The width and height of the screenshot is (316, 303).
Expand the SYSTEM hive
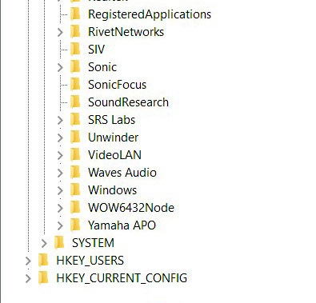(44, 243)
